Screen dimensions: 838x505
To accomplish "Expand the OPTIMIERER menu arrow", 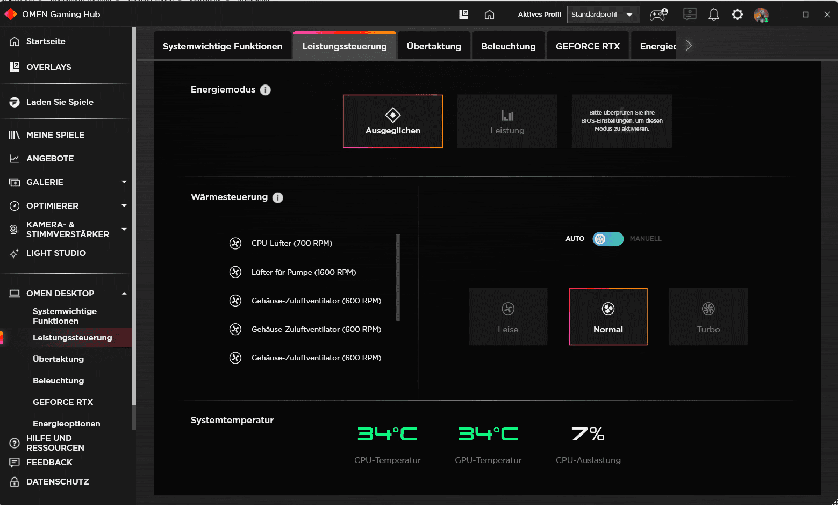I will [124, 206].
